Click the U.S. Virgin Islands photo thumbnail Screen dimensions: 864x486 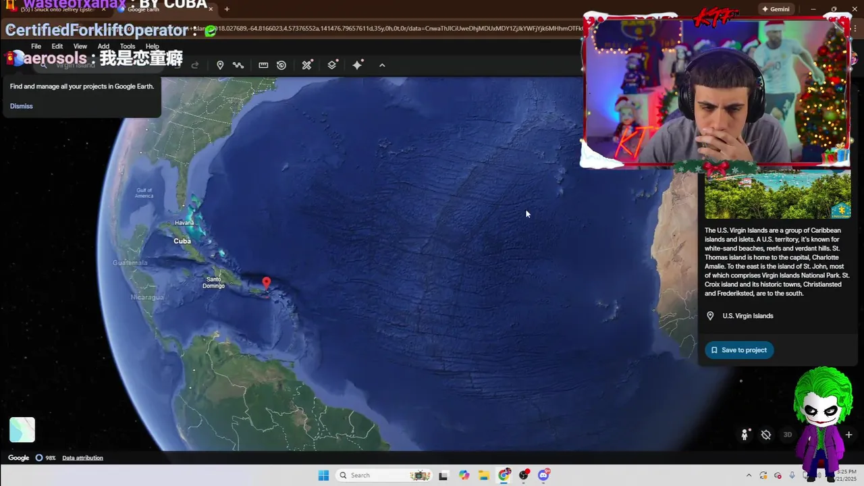coord(778,194)
